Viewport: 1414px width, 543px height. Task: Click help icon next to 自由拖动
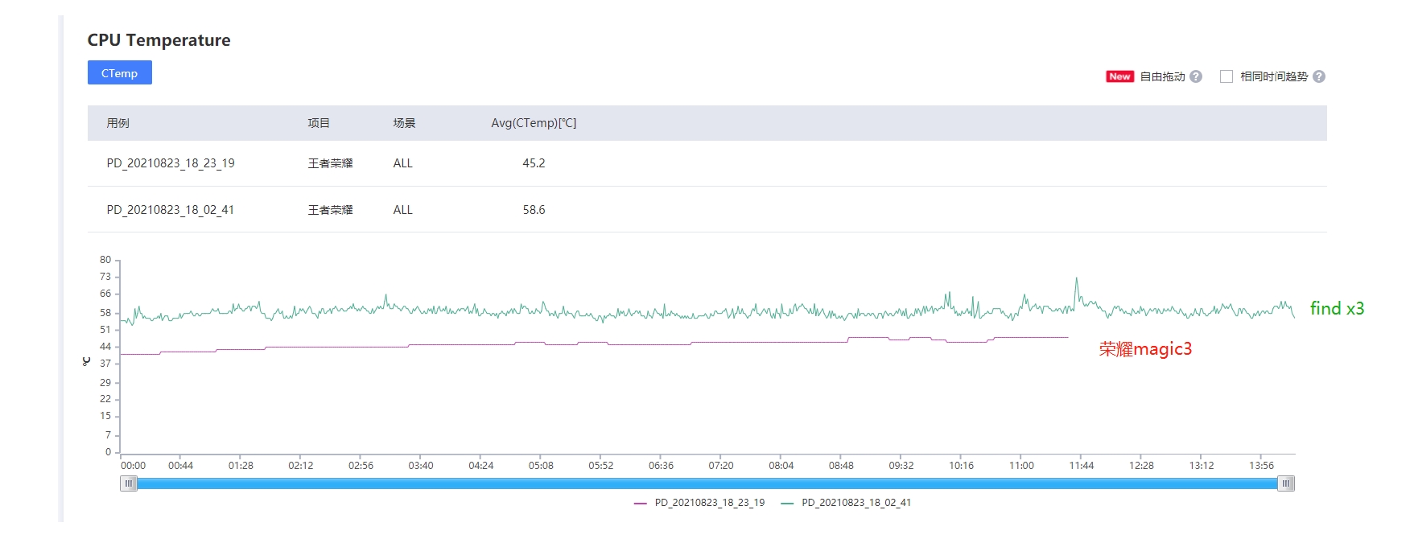(1196, 76)
